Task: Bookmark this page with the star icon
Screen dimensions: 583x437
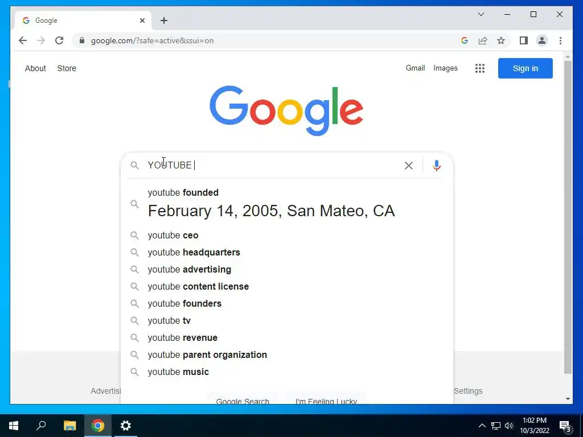Action: tap(501, 40)
